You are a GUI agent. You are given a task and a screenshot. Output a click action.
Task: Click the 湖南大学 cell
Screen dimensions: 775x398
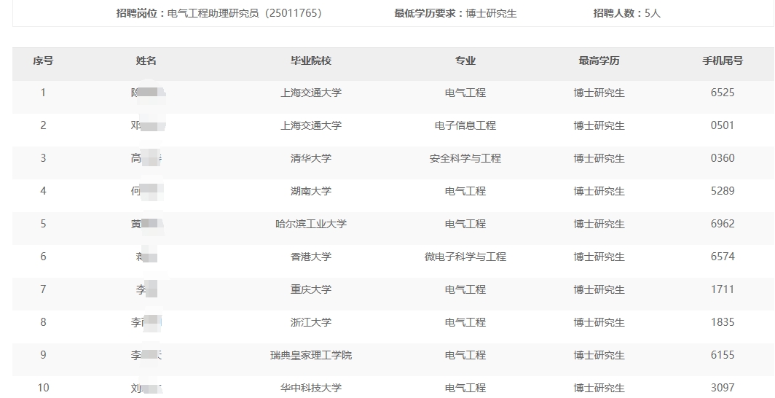click(311, 191)
